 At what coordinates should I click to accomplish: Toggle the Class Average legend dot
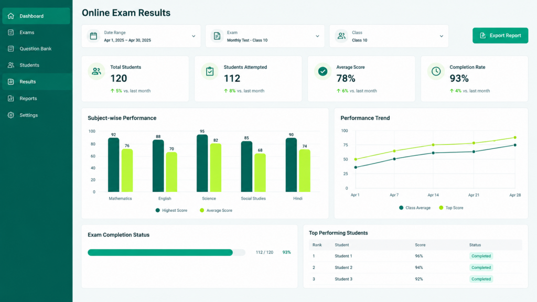pos(401,208)
